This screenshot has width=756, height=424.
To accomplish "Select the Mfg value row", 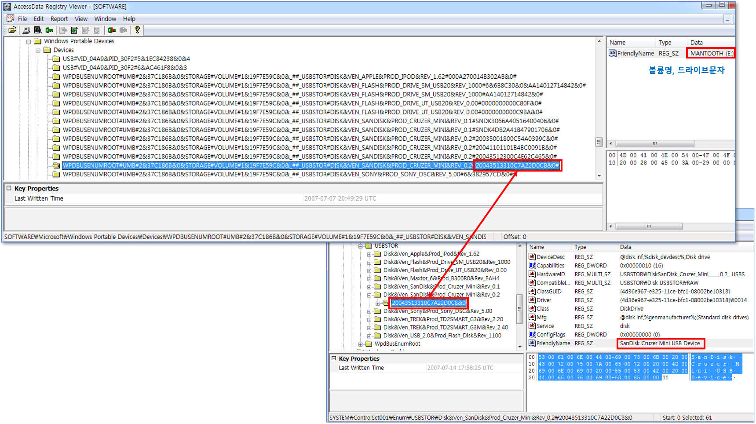I will (640, 317).
